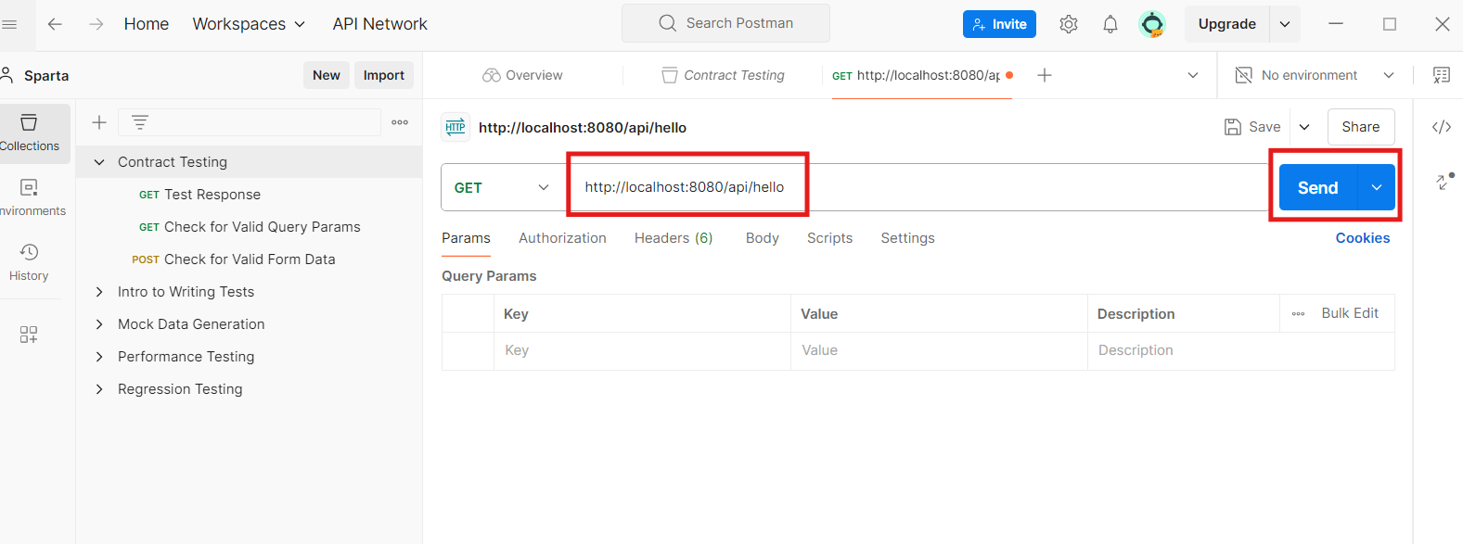The height and width of the screenshot is (544, 1463).
Task: Expand the Performance Testing collection
Action: (99, 357)
